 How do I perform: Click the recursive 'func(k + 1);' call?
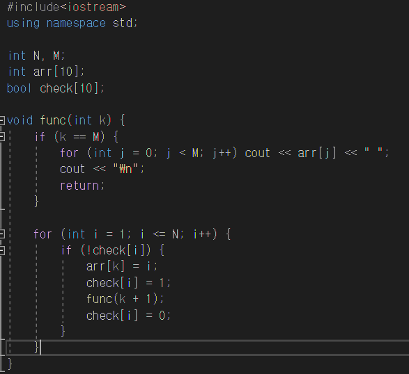[125, 299]
